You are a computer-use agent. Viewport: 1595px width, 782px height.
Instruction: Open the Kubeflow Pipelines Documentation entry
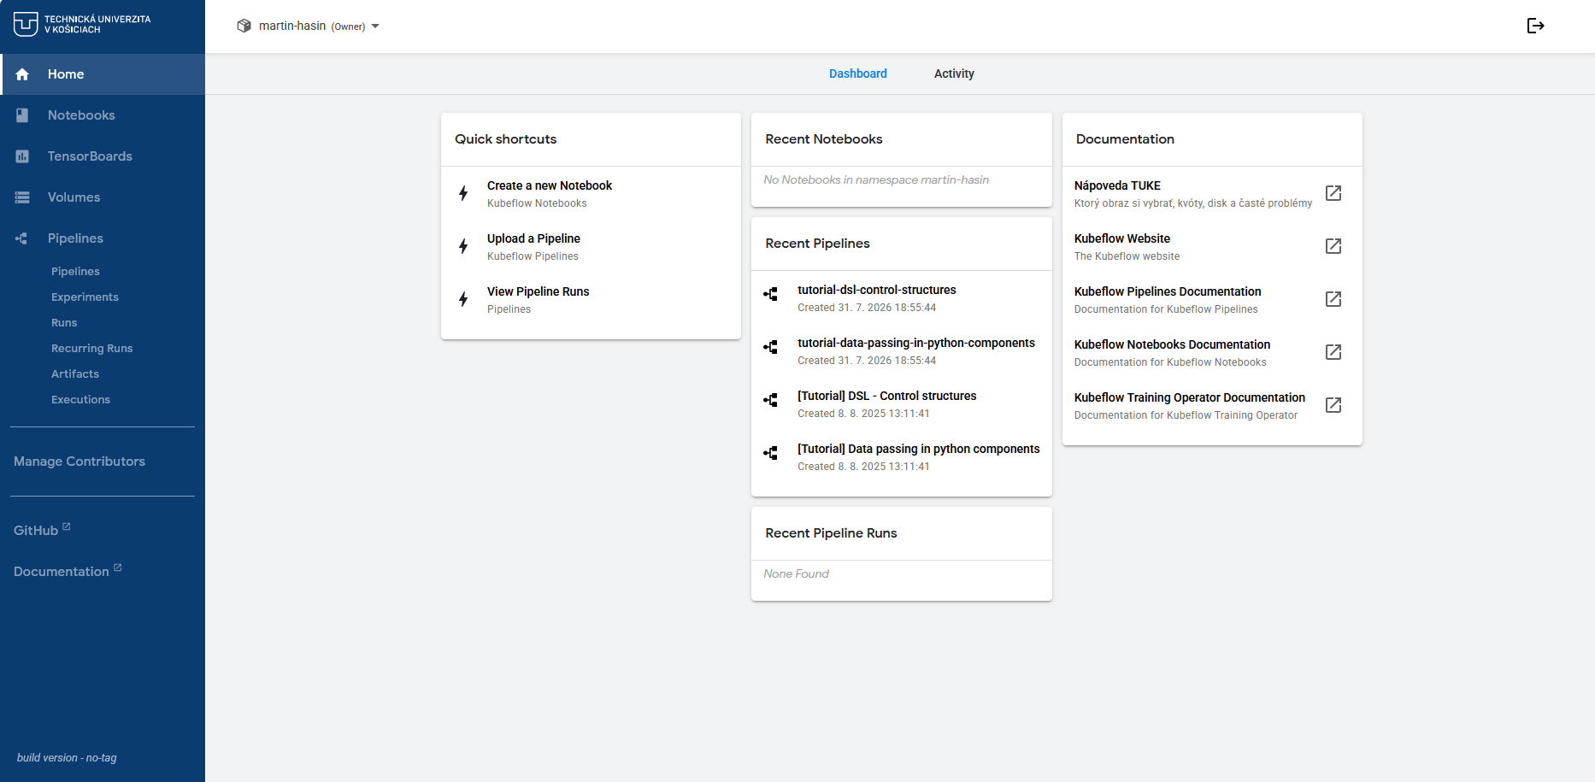coord(1212,299)
